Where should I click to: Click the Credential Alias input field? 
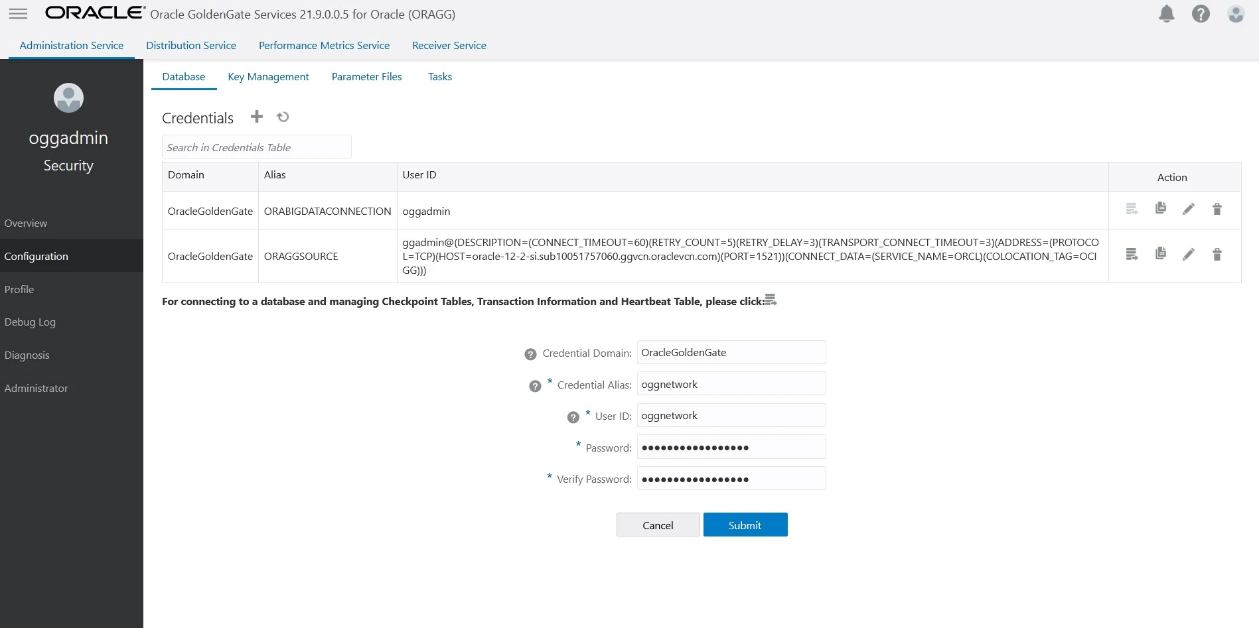tap(731, 384)
